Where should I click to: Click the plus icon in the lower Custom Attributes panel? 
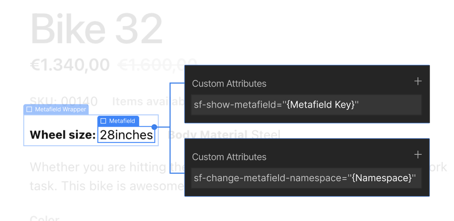pyautogui.click(x=418, y=155)
